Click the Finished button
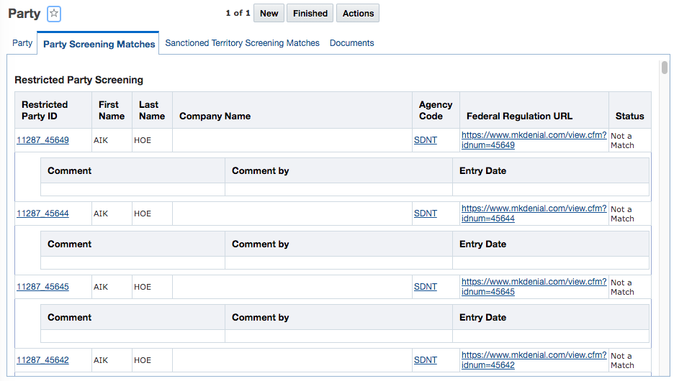Image resolution: width=674 pixels, height=381 pixels. pos(310,14)
